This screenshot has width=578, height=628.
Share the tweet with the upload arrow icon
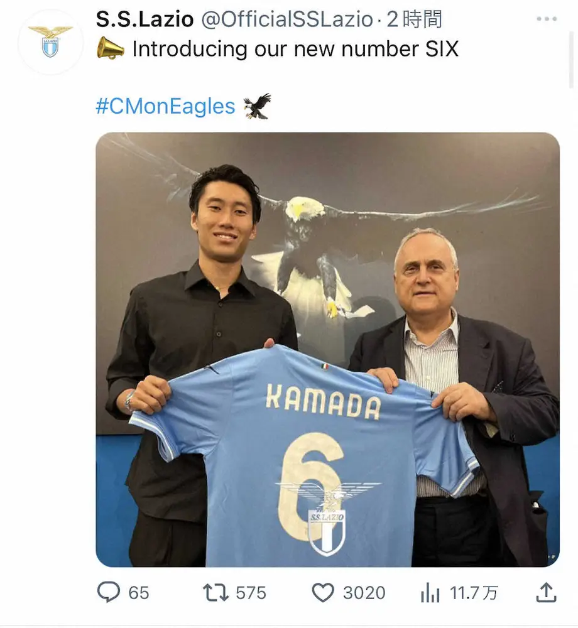tap(547, 592)
